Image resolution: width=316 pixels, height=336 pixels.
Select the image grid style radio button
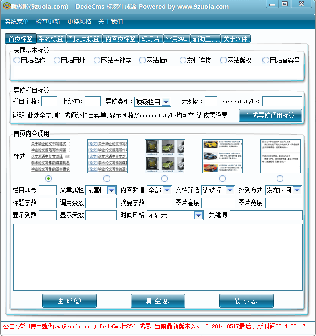click(x=164, y=178)
